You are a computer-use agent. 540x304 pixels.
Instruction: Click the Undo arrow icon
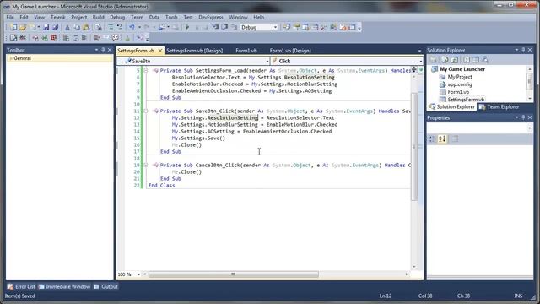click(132, 27)
